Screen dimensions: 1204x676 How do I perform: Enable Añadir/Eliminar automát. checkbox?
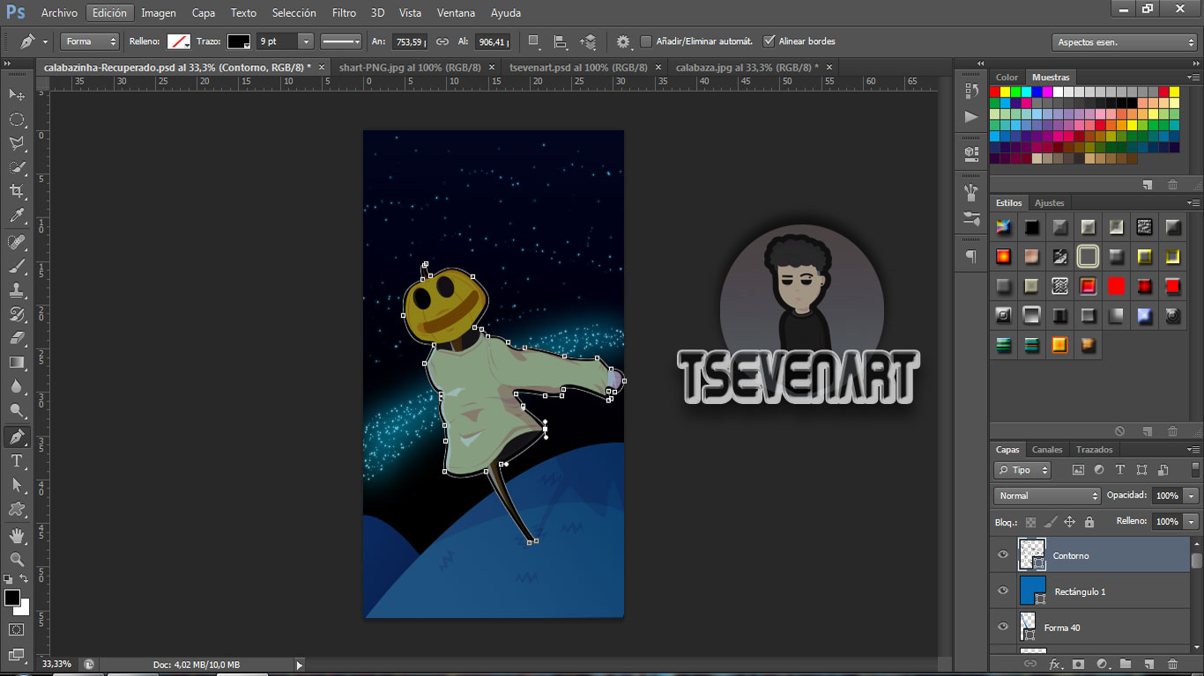646,41
